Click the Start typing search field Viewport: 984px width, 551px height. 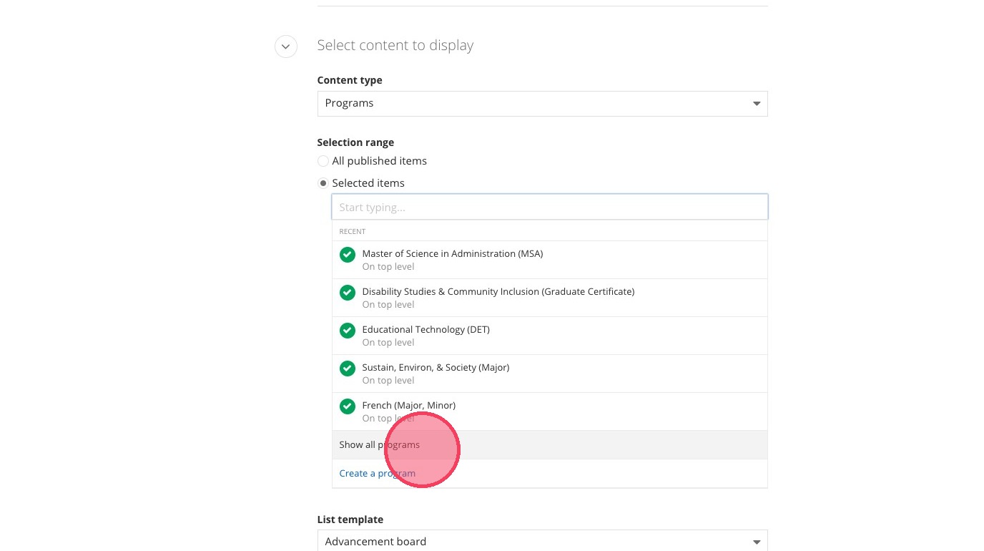coord(549,208)
